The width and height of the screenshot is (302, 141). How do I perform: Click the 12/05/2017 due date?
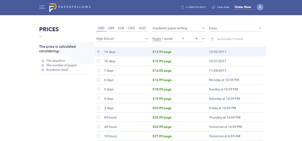click(x=217, y=52)
